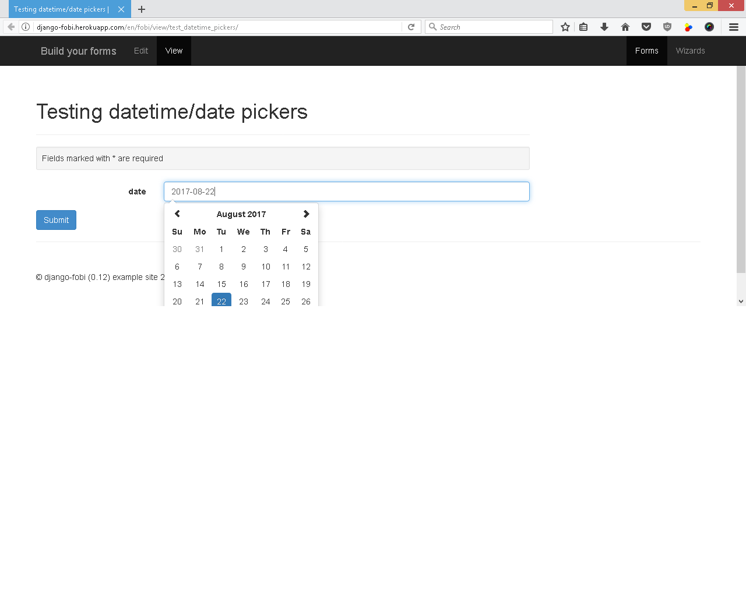Select August 10 in datepicker
Image resolution: width=746 pixels, height=596 pixels.
(x=266, y=267)
